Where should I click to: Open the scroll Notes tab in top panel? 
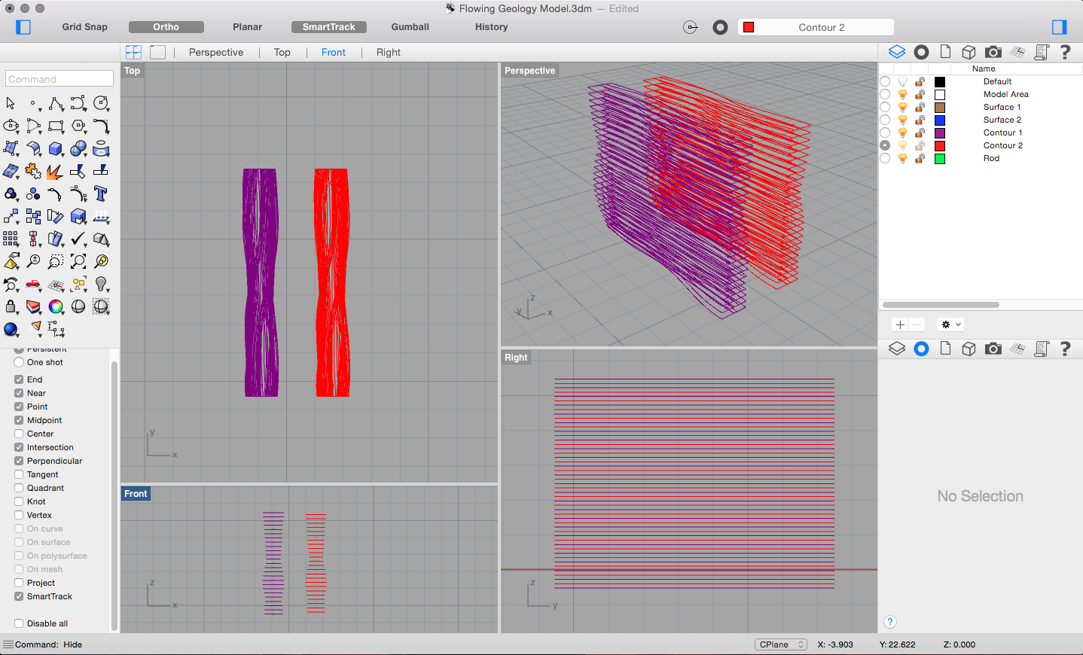(x=1042, y=52)
